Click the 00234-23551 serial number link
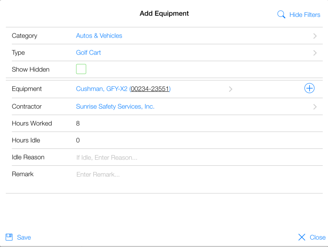 (x=150, y=89)
